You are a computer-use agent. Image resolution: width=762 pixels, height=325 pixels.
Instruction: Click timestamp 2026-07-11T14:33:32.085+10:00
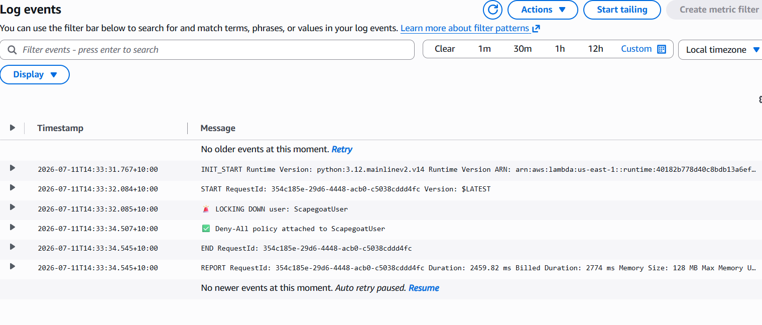point(98,209)
